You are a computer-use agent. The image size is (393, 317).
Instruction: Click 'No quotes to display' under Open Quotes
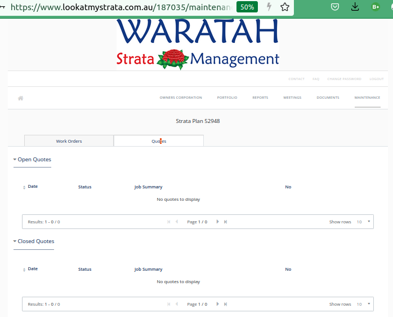178,200
